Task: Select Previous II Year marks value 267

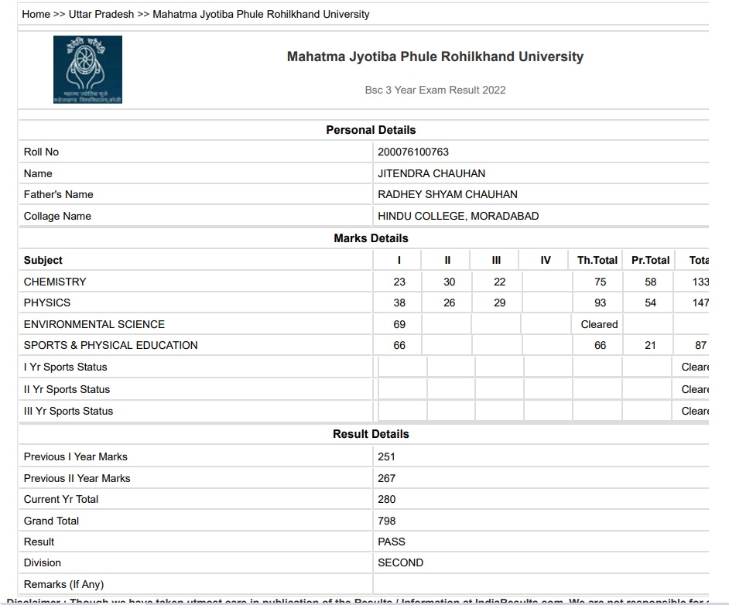Action: tap(386, 478)
